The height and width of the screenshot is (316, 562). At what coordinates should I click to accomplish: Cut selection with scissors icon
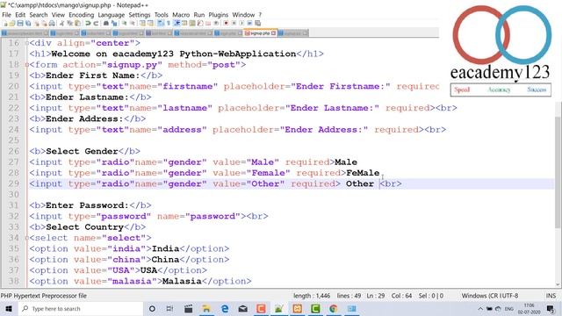62,24
